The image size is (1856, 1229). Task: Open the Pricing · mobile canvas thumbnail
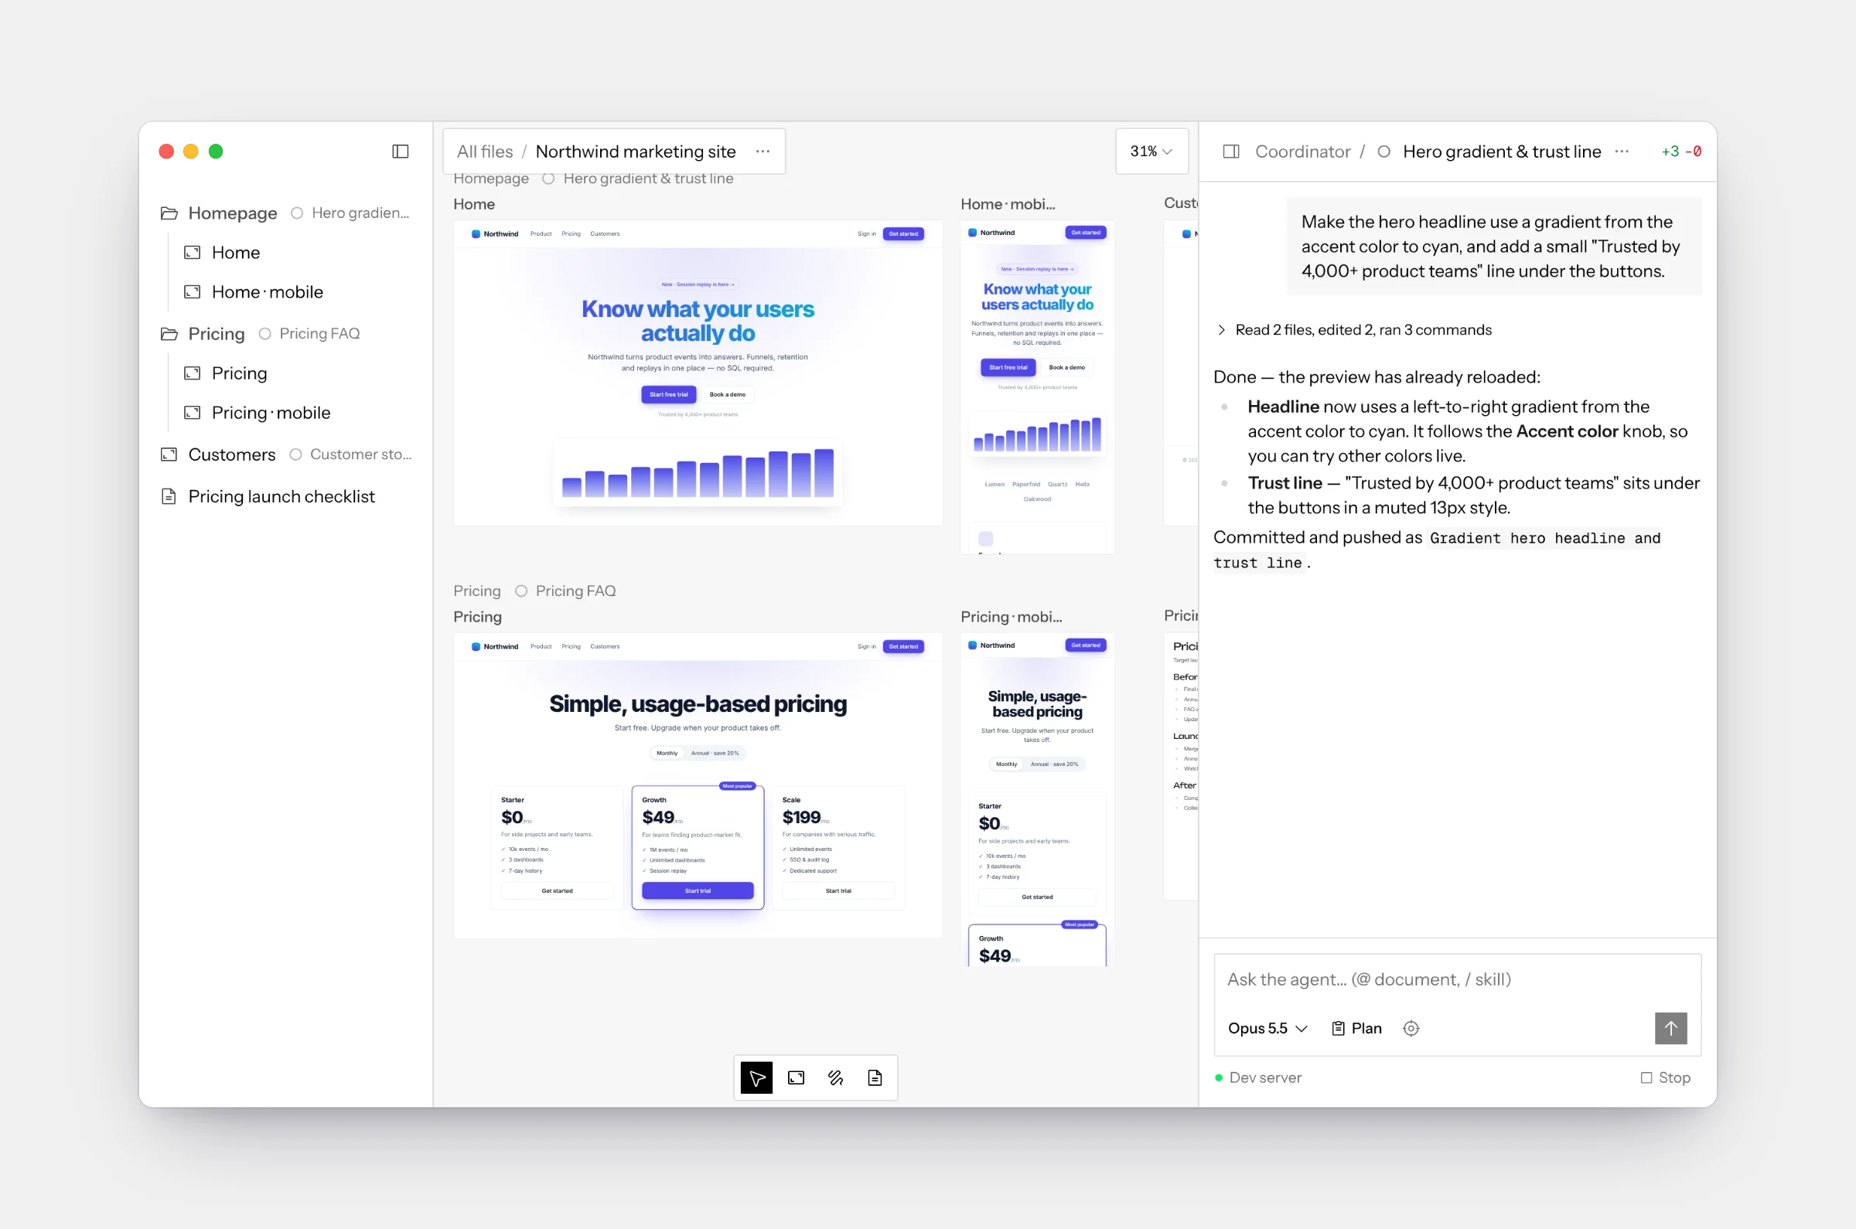coord(1037,799)
